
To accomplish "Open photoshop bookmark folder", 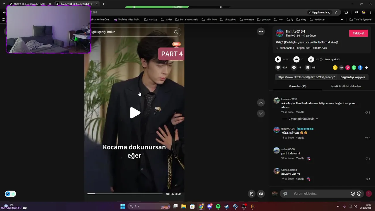I will (228, 20).
